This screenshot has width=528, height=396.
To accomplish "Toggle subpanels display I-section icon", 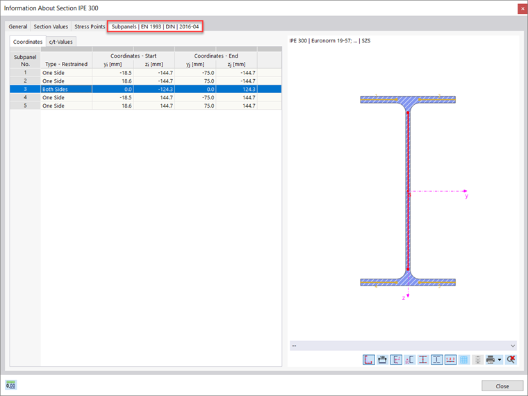I will [x=437, y=360].
